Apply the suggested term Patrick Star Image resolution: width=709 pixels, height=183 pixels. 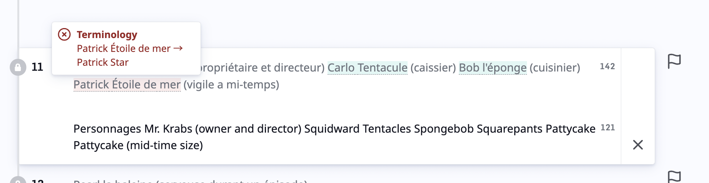[x=102, y=62]
